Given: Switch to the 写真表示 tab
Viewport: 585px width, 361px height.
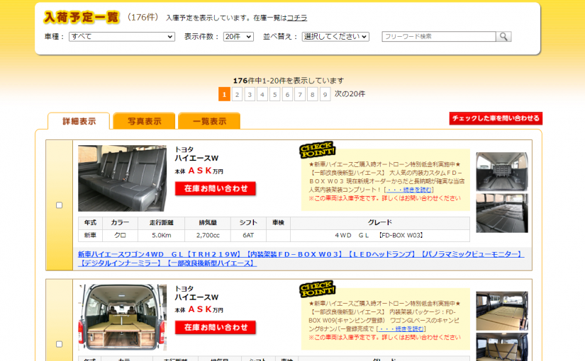Looking at the screenshot, I should tap(144, 121).
